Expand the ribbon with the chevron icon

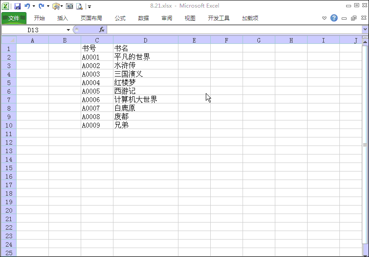tap(324, 18)
